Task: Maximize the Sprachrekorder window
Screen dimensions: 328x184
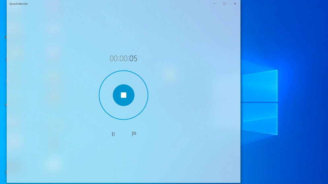Action: tap(225, 4)
